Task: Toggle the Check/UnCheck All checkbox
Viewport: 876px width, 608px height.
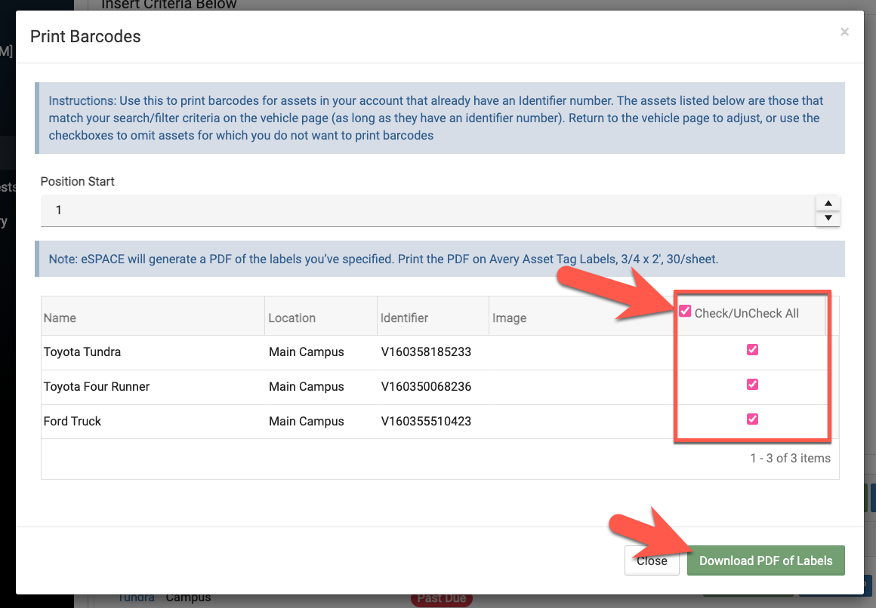Action: (686, 312)
